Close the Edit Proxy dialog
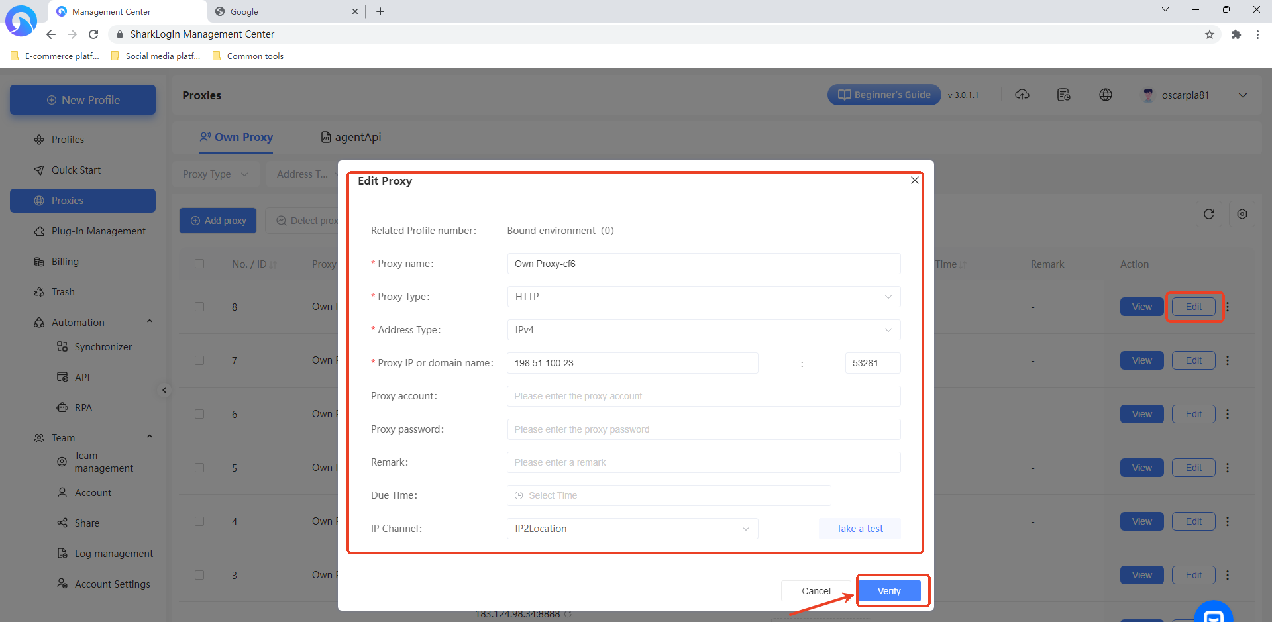The height and width of the screenshot is (622, 1272). click(x=914, y=180)
